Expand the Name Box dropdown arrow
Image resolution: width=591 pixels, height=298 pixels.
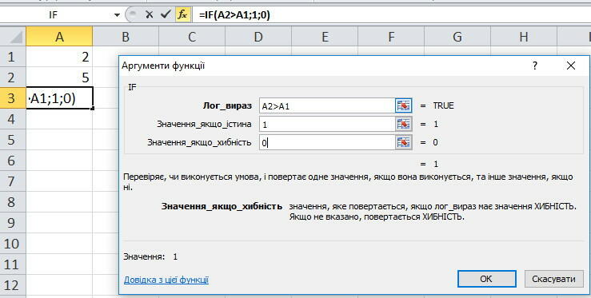(x=118, y=15)
